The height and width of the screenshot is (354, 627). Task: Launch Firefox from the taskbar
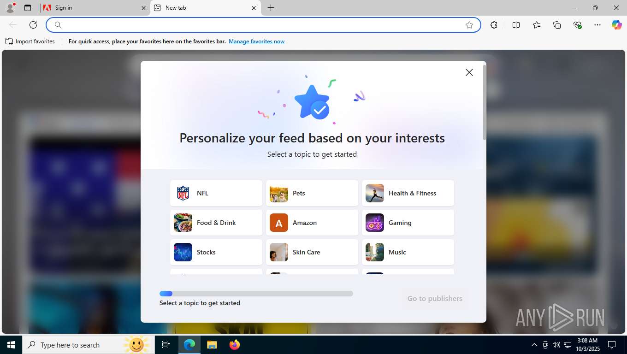click(x=235, y=345)
